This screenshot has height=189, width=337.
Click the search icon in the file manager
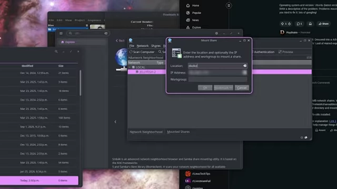tap(56, 51)
